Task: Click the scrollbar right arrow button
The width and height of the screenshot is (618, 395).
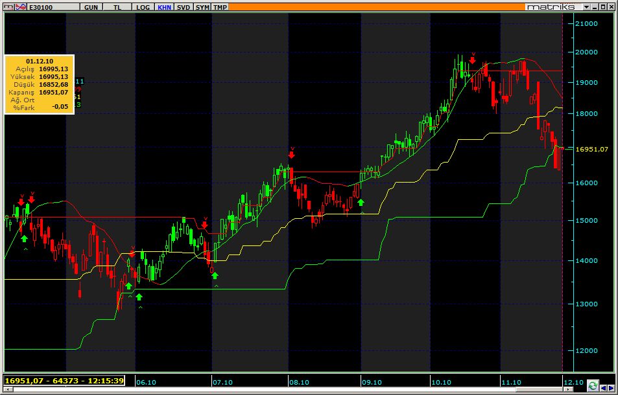Action: [569, 390]
